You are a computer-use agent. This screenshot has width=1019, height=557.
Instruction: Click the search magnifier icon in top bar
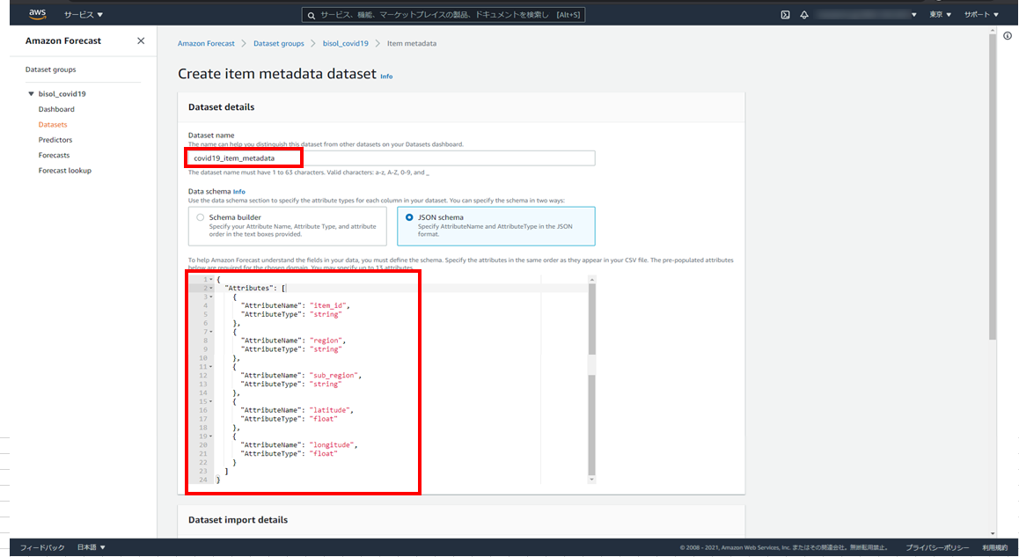pos(311,15)
